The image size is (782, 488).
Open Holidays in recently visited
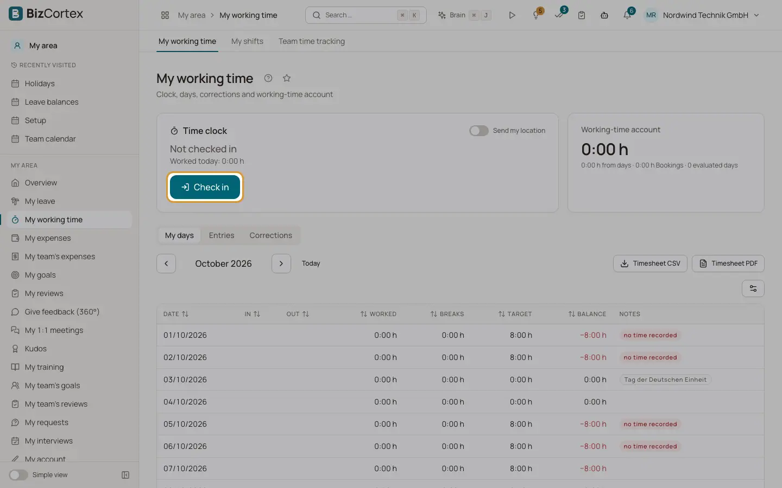[70, 84]
